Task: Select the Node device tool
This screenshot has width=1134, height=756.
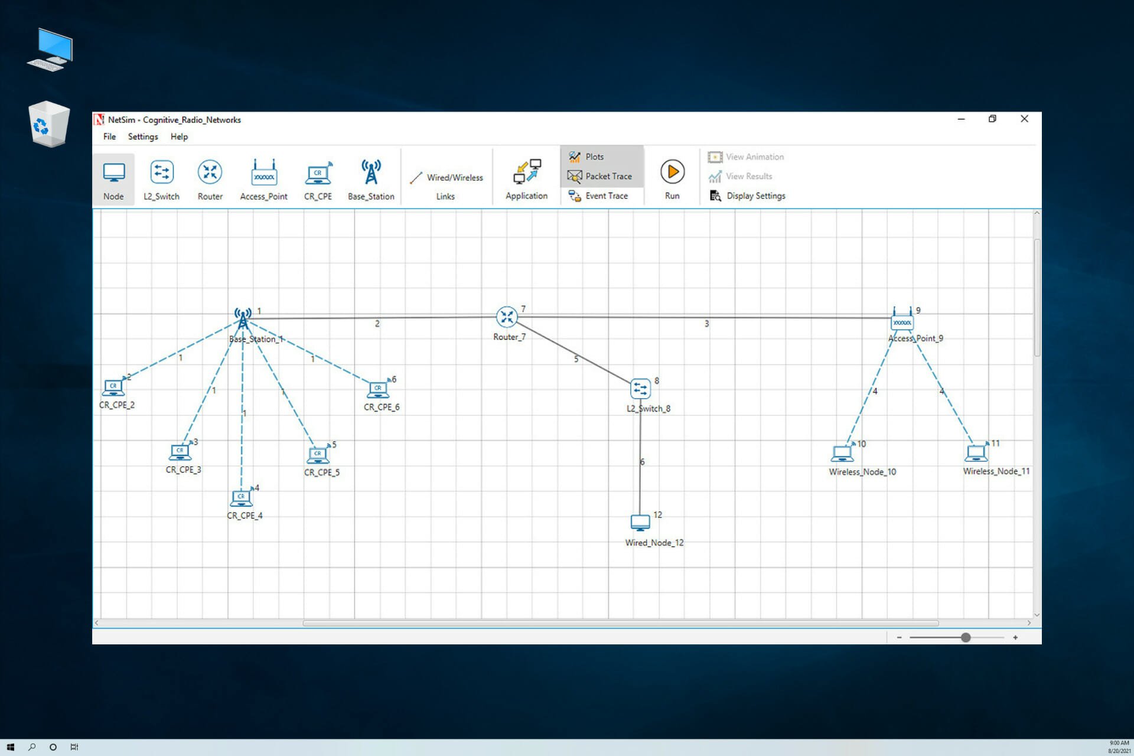Action: (113, 180)
